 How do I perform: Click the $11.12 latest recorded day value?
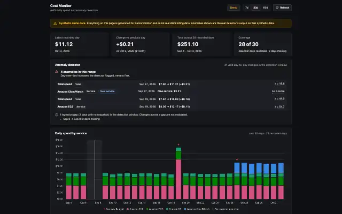coord(64,44)
